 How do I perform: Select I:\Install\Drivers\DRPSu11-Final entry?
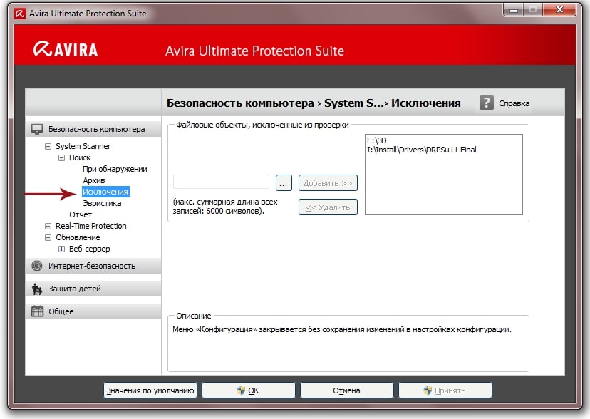click(421, 150)
